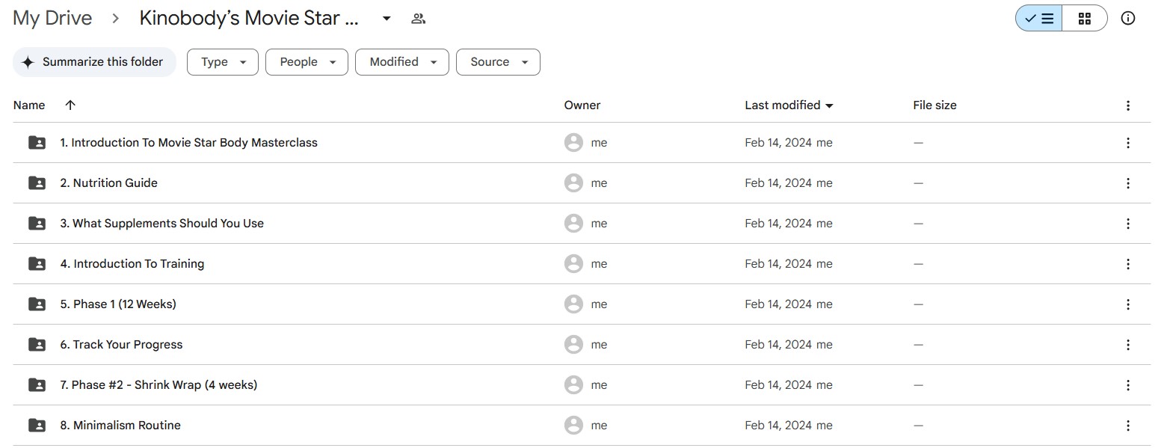Open more actions for Introduction To Training

click(1128, 264)
